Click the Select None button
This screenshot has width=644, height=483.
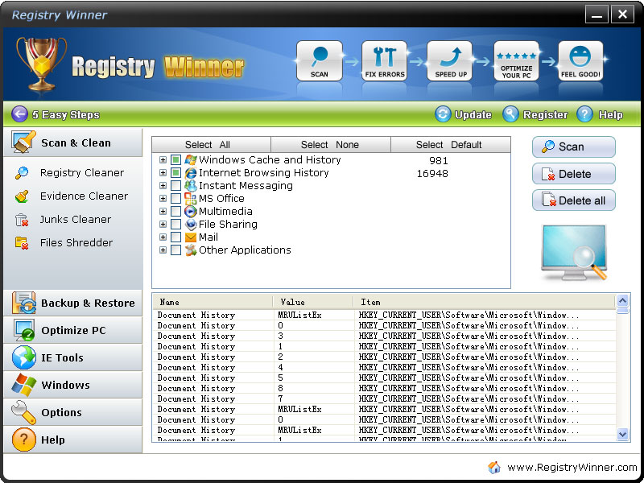pyautogui.click(x=331, y=145)
